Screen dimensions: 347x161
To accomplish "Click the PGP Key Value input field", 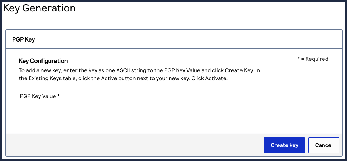I will click(x=138, y=108).
